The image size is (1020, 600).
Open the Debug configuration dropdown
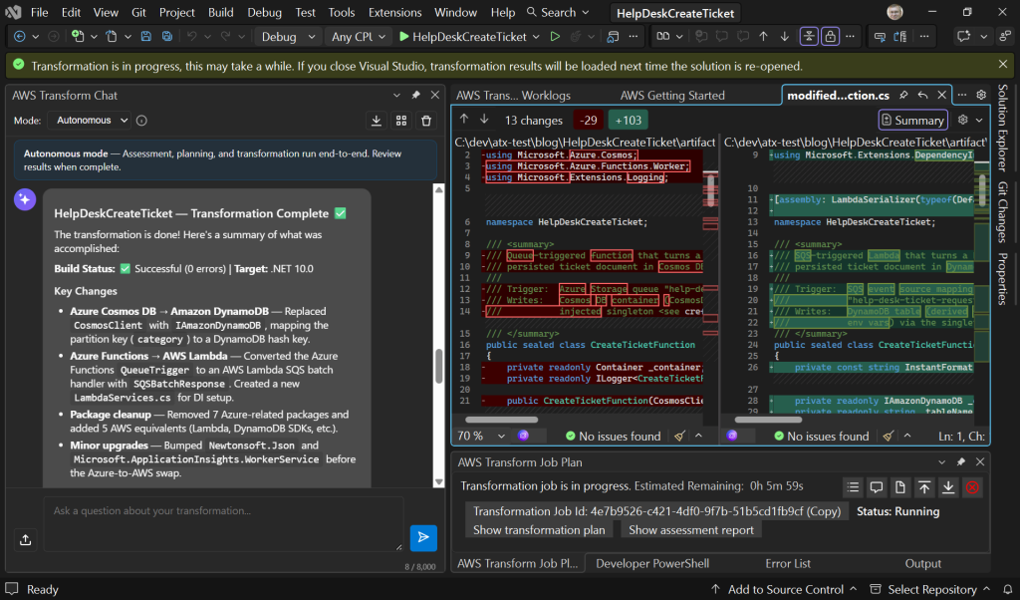coord(287,37)
